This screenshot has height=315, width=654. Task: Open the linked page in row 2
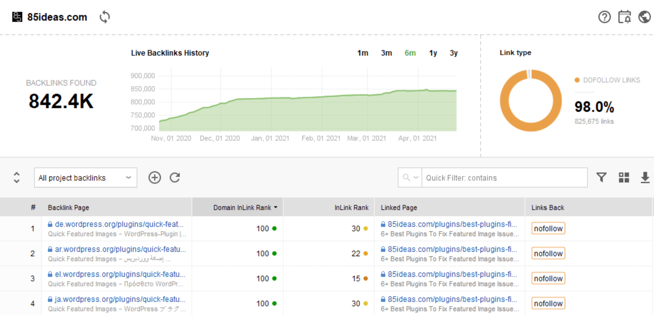tap(452, 249)
